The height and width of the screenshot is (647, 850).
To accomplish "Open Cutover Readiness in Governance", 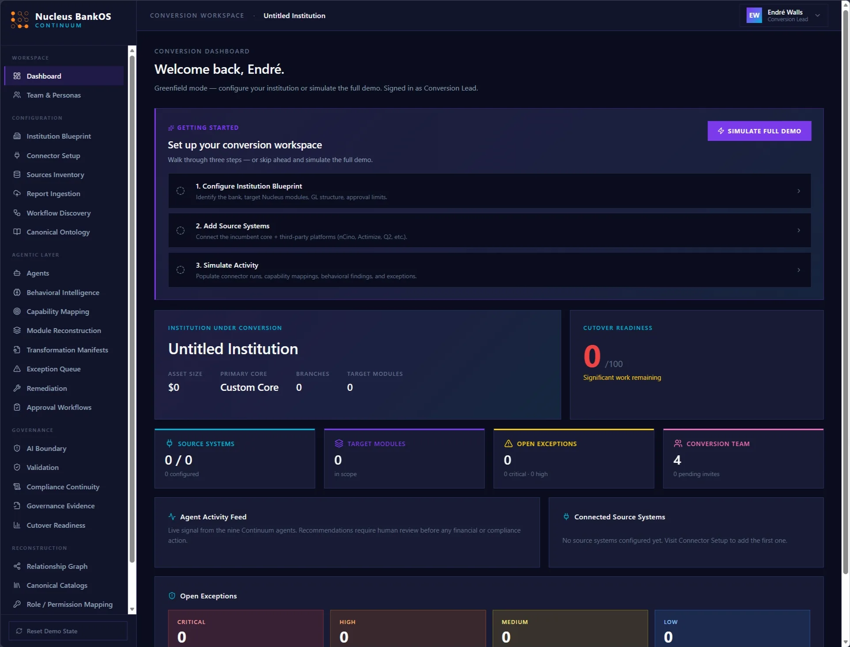I will click(x=64, y=525).
